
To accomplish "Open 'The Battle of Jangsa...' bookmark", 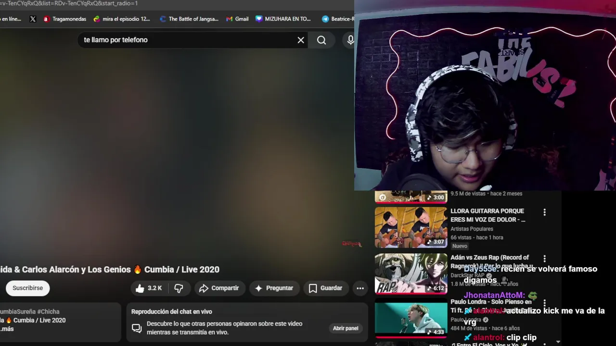I will click(x=189, y=19).
